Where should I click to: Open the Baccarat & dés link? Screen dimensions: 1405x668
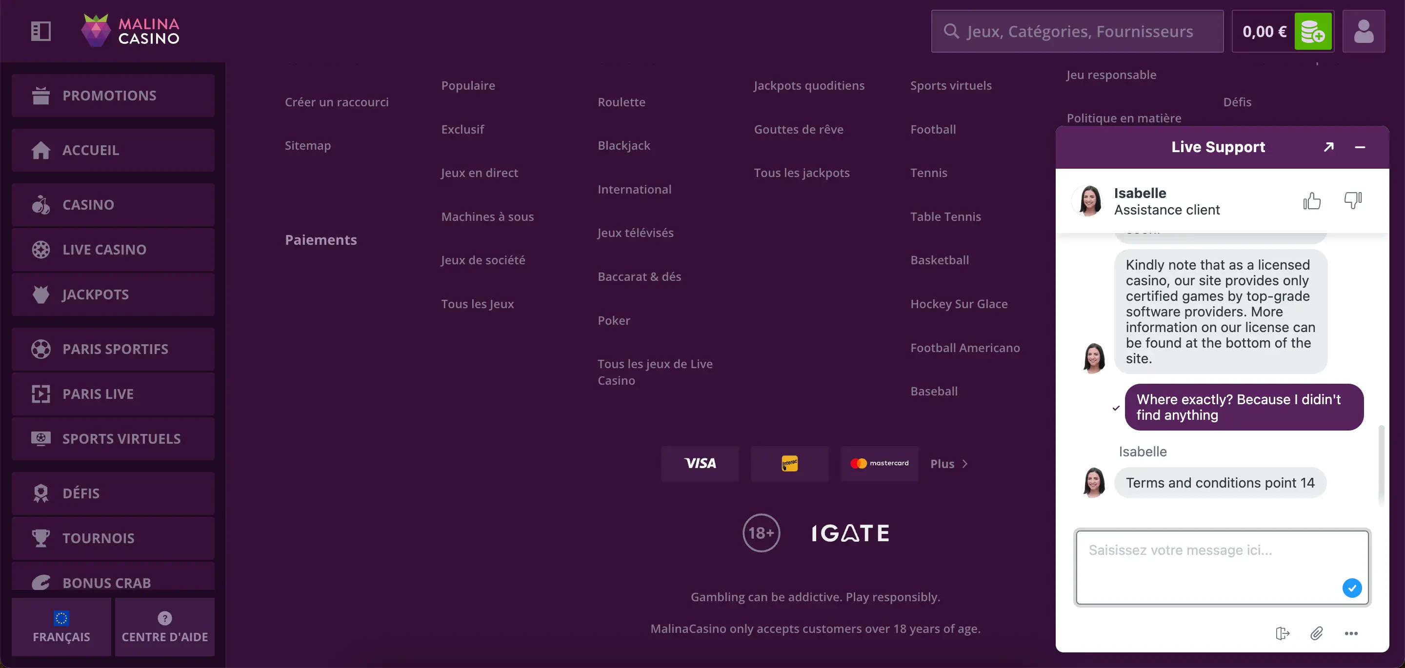(639, 276)
